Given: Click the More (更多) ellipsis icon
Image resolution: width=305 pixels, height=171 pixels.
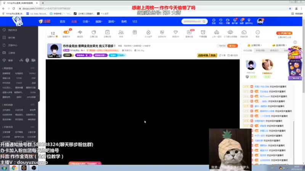Looking at the screenshot, I should 258,32.
